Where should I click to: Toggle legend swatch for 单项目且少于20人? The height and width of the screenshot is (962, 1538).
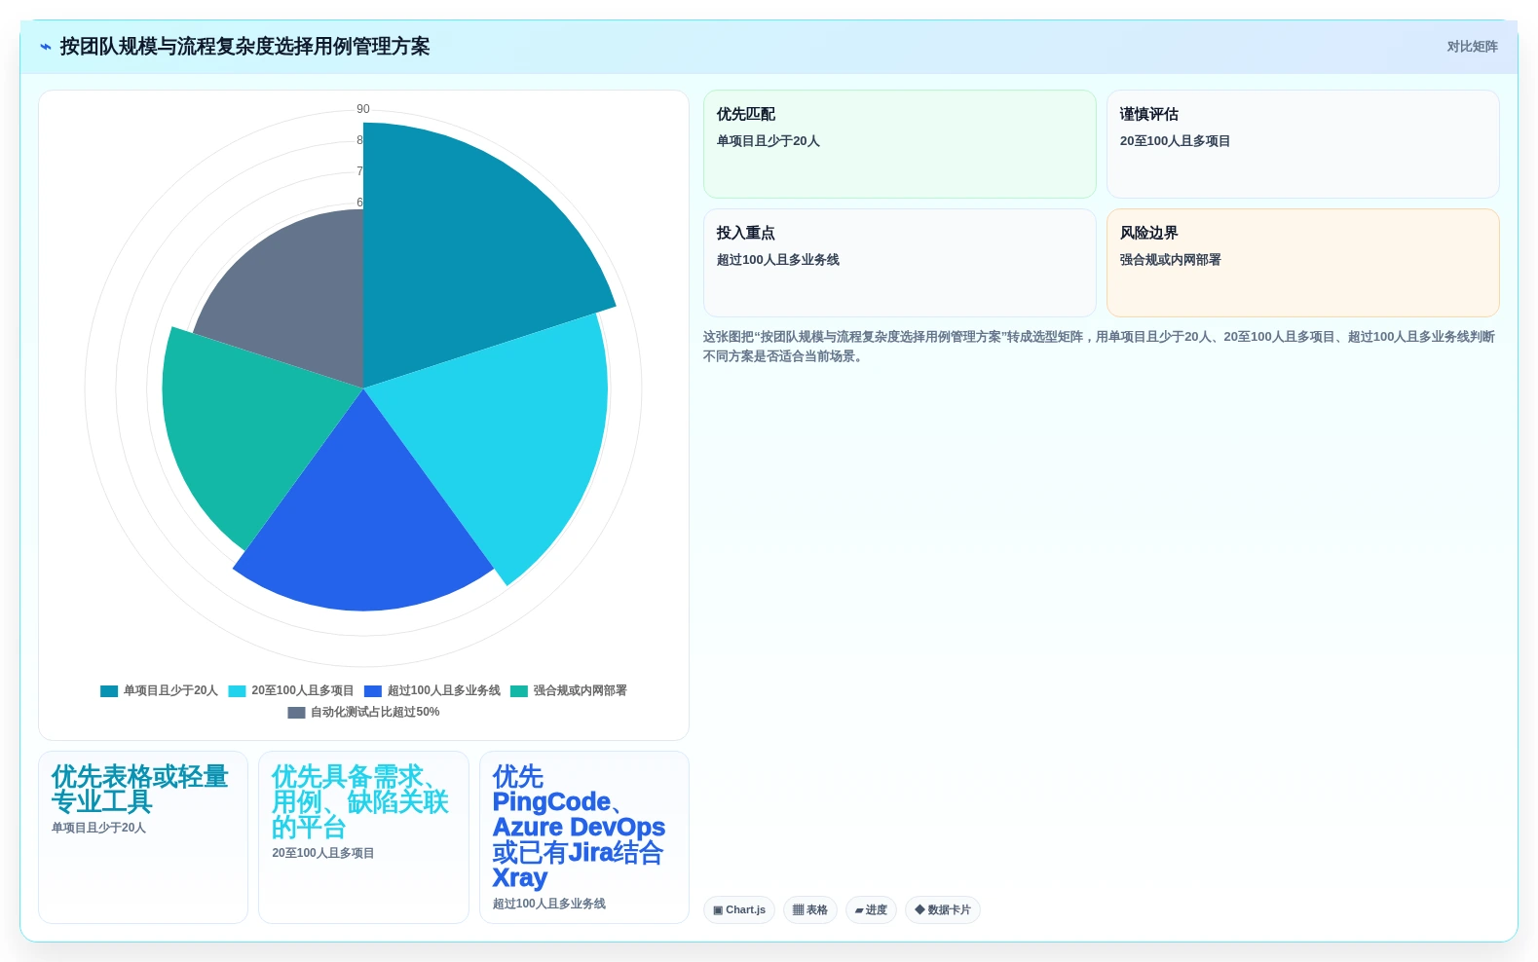[109, 691]
